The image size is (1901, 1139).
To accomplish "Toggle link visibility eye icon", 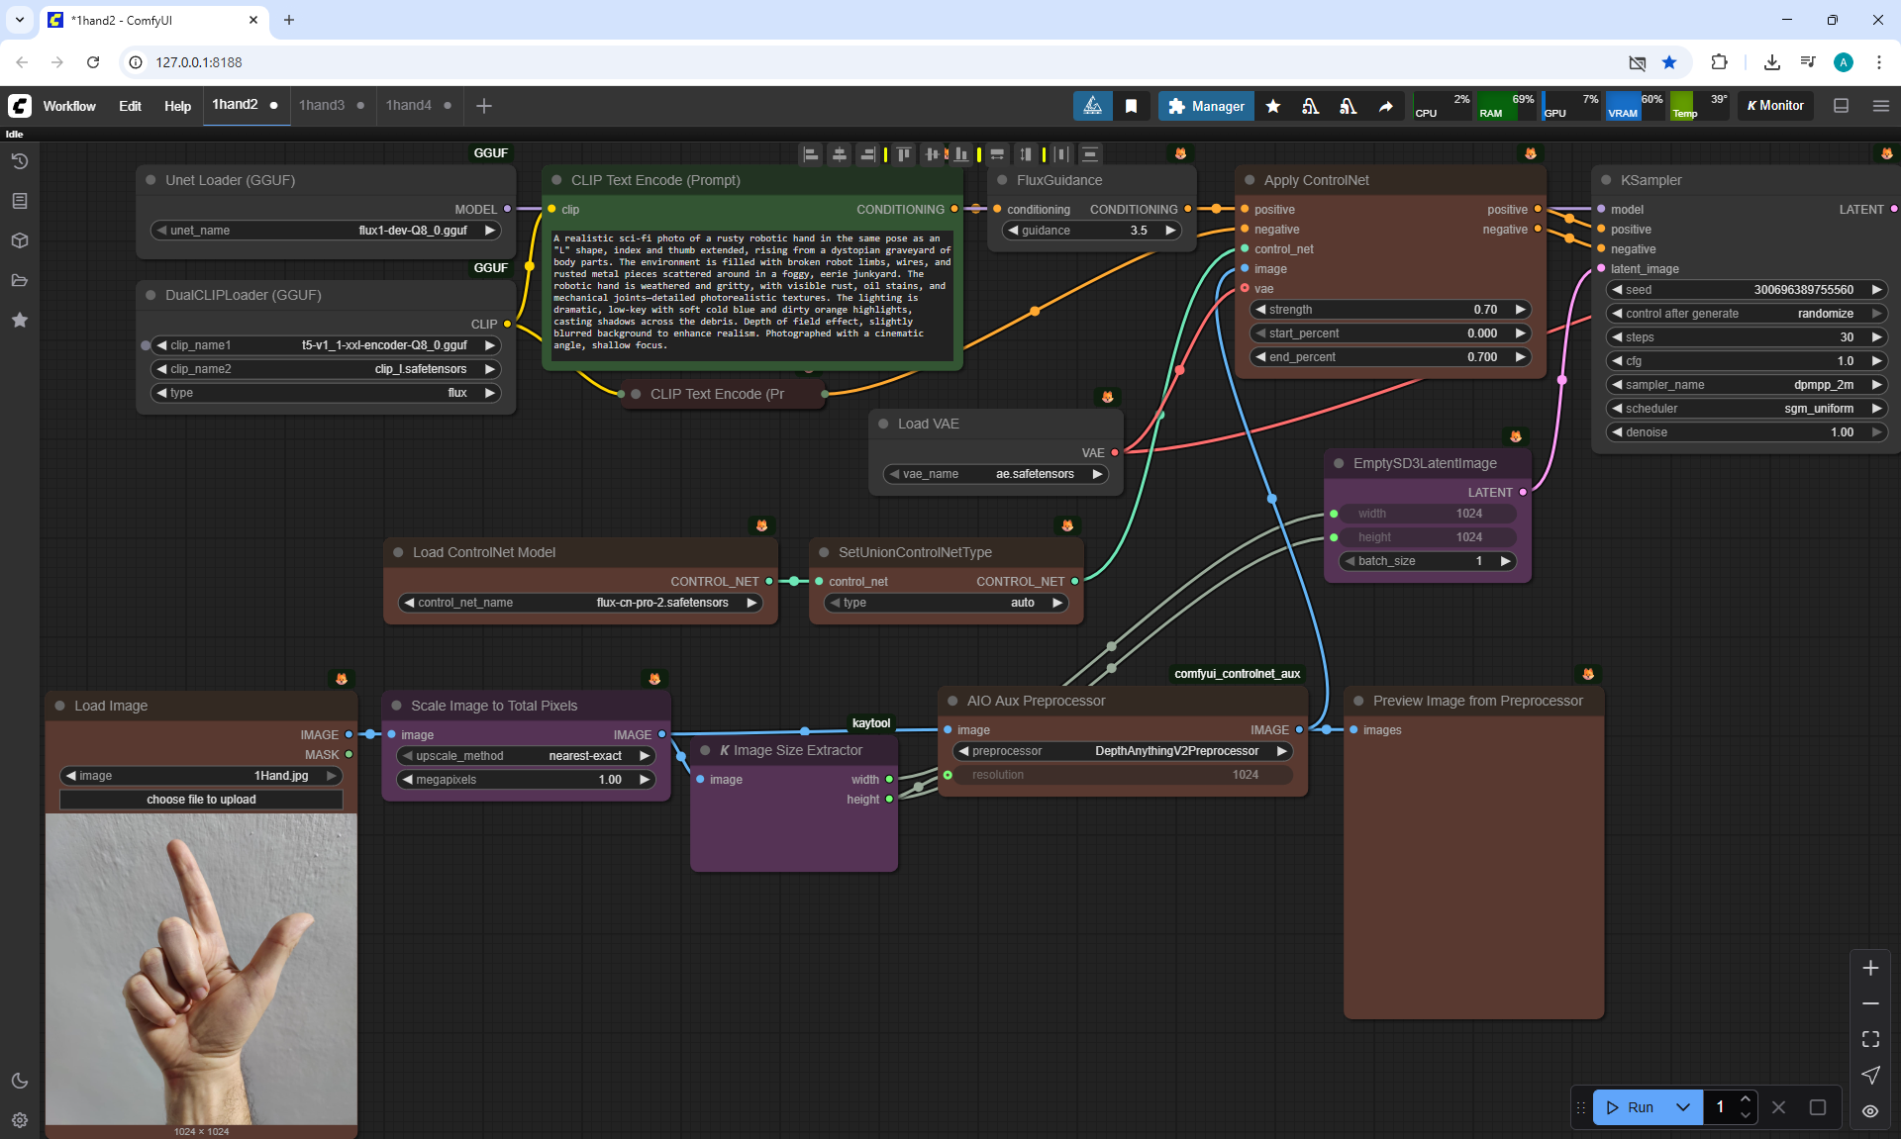I will (x=1870, y=1110).
